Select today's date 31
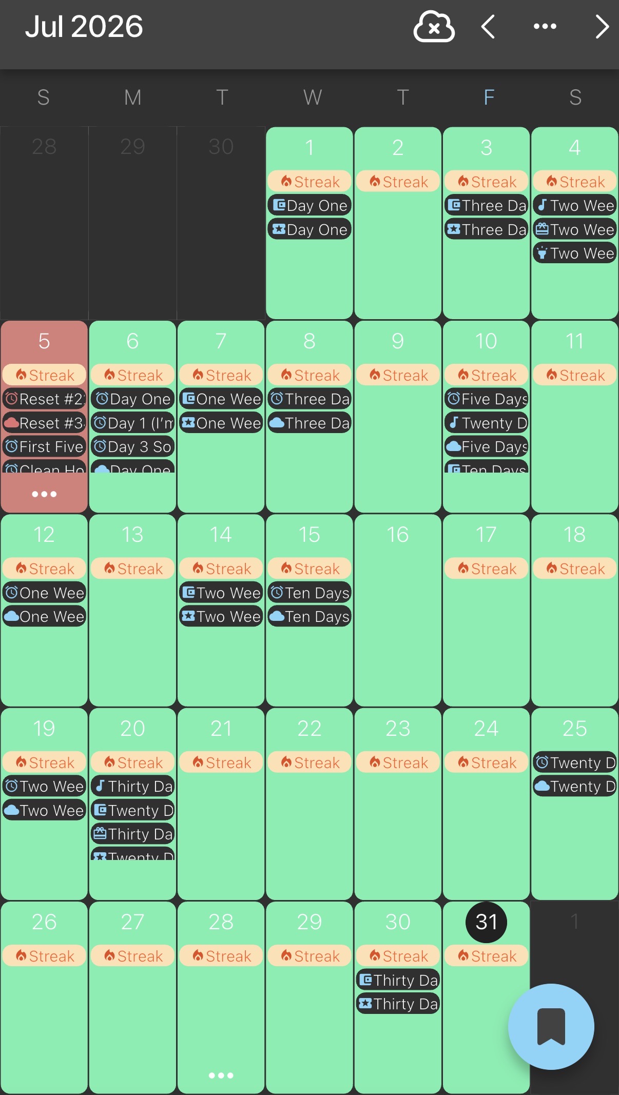619x1095 pixels. (486, 922)
